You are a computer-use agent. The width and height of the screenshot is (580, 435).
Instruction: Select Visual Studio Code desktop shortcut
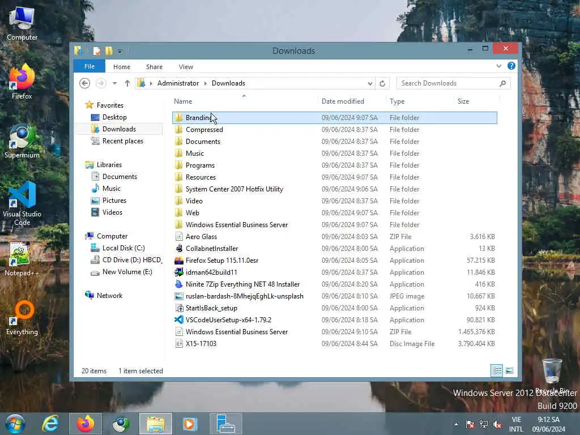point(22,204)
